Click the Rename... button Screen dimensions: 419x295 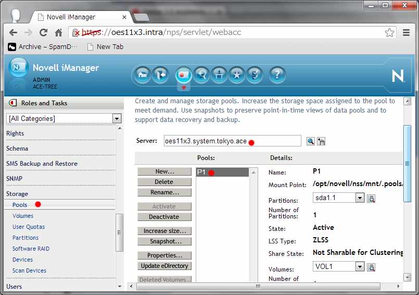click(164, 192)
